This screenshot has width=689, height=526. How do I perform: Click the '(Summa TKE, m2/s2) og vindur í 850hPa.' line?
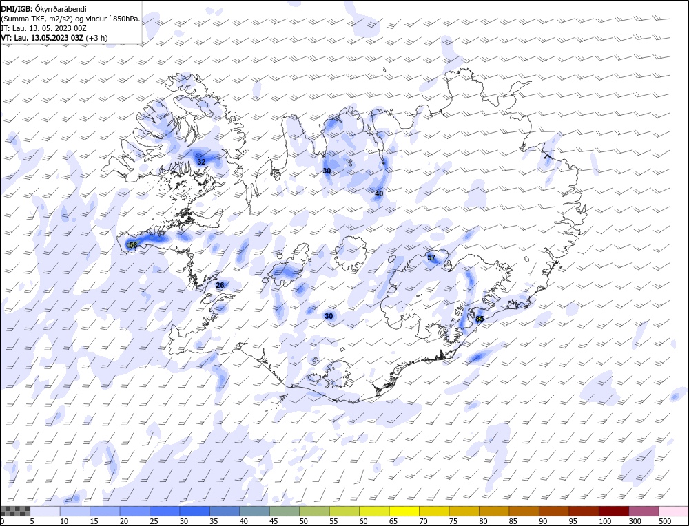point(70,19)
